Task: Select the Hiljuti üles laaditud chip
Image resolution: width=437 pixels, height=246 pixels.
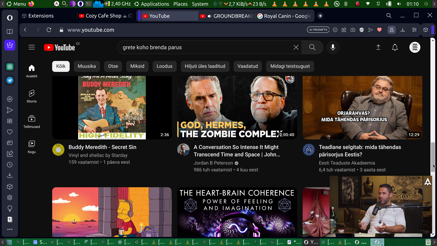Action: coord(205,66)
